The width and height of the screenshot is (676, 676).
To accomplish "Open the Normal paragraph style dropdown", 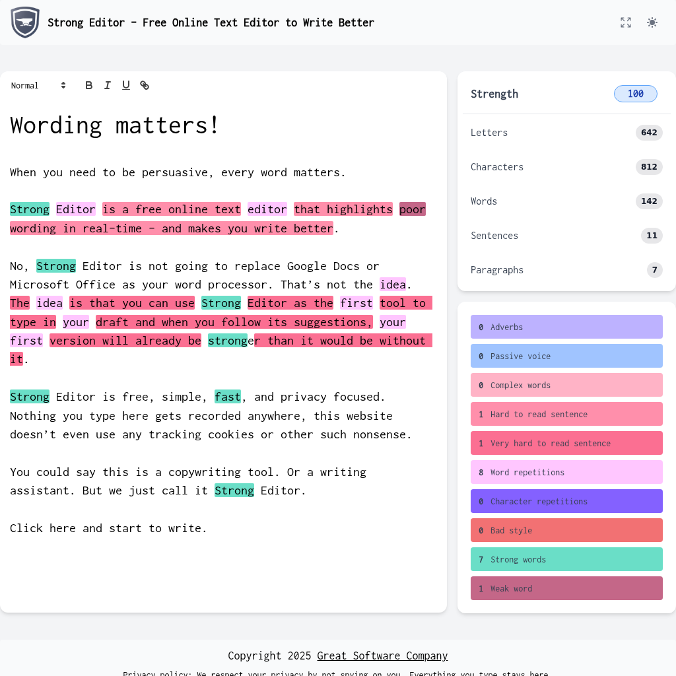I will [x=38, y=85].
